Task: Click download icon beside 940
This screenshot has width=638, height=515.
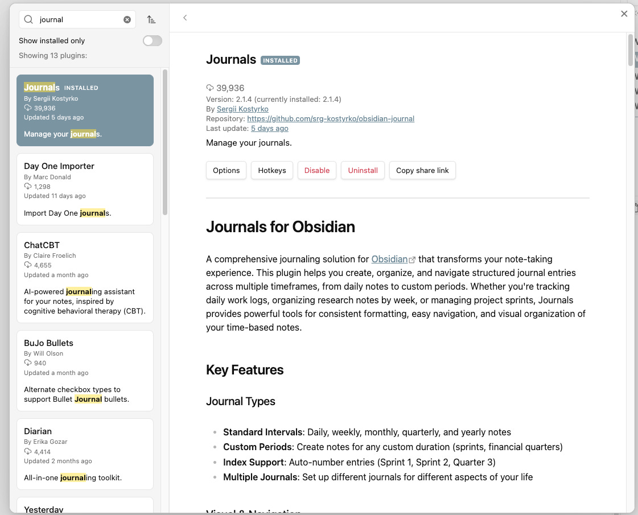Action: pyautogui.click(x=28, y=362)
